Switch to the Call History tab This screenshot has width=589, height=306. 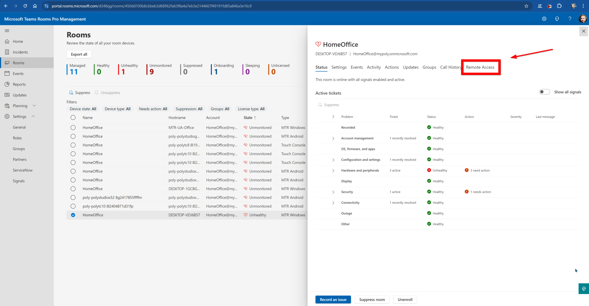click(450, 67)
